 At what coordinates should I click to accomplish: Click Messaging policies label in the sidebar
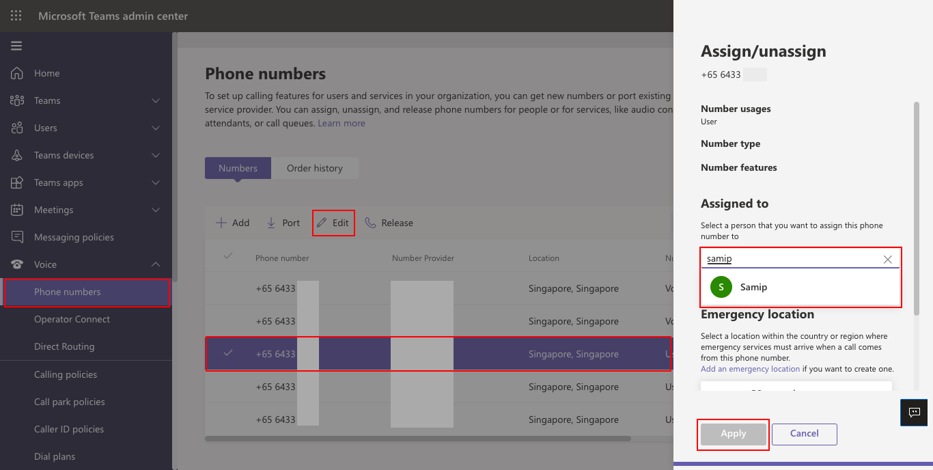point(74,237)
